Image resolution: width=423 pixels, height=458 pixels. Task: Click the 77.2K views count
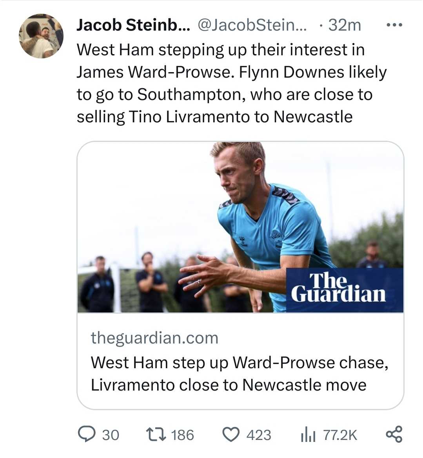(x=340, y=435)
